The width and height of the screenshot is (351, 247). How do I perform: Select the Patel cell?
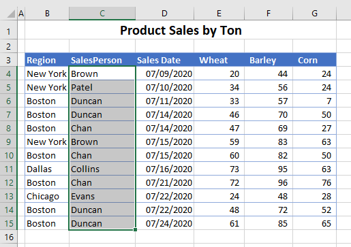pyautogui.click(x=102, y=87)
